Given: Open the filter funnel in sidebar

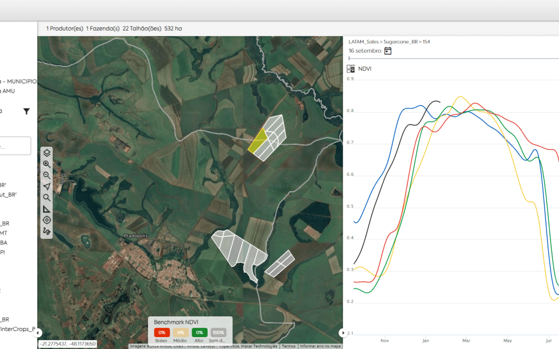Looking at the screenshot, I should coord(26,111).
